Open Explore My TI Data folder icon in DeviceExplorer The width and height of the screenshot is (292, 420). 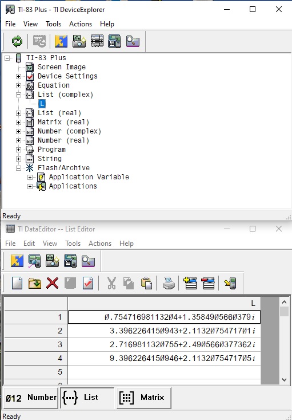133,41
